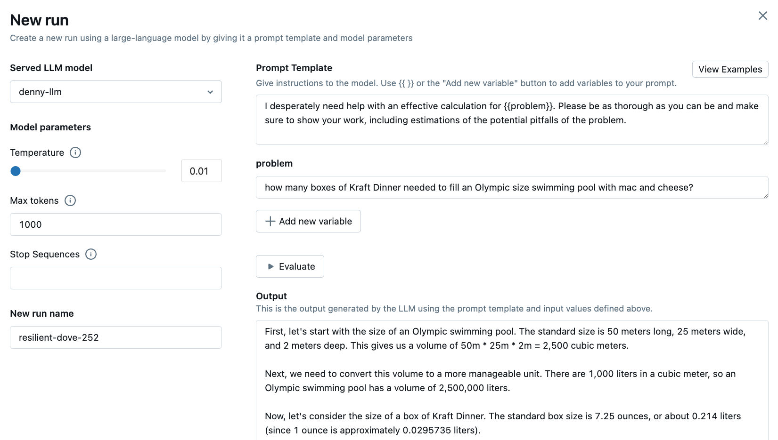Click the Temperature slider handle
The image size is (778, 440).
pyautogui.click(x=16, y=171)
